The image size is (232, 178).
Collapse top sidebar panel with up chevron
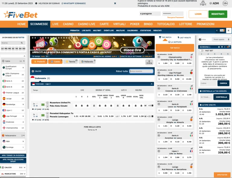(24, 56)
